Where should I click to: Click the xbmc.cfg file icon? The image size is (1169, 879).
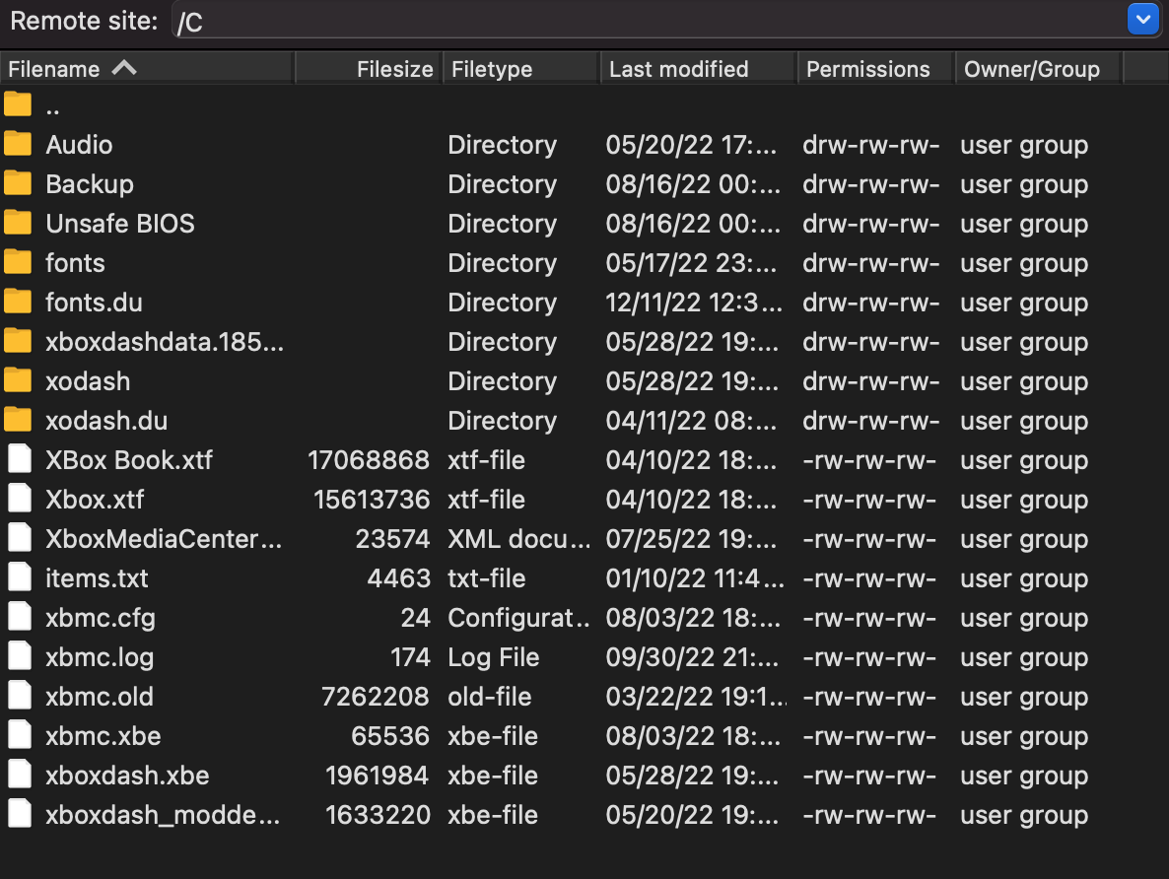(20, 617)
